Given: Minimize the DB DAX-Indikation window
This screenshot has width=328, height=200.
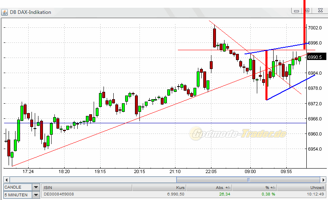Looking at the screenshot, I should (297, 11).
